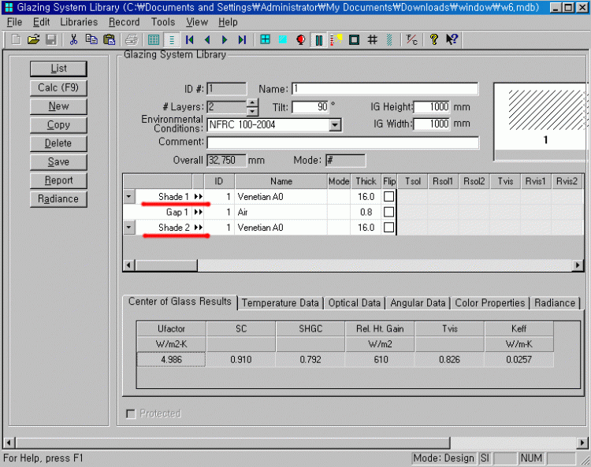Expand the Shade 2 row dropdown arrow

tap(129, 228)
